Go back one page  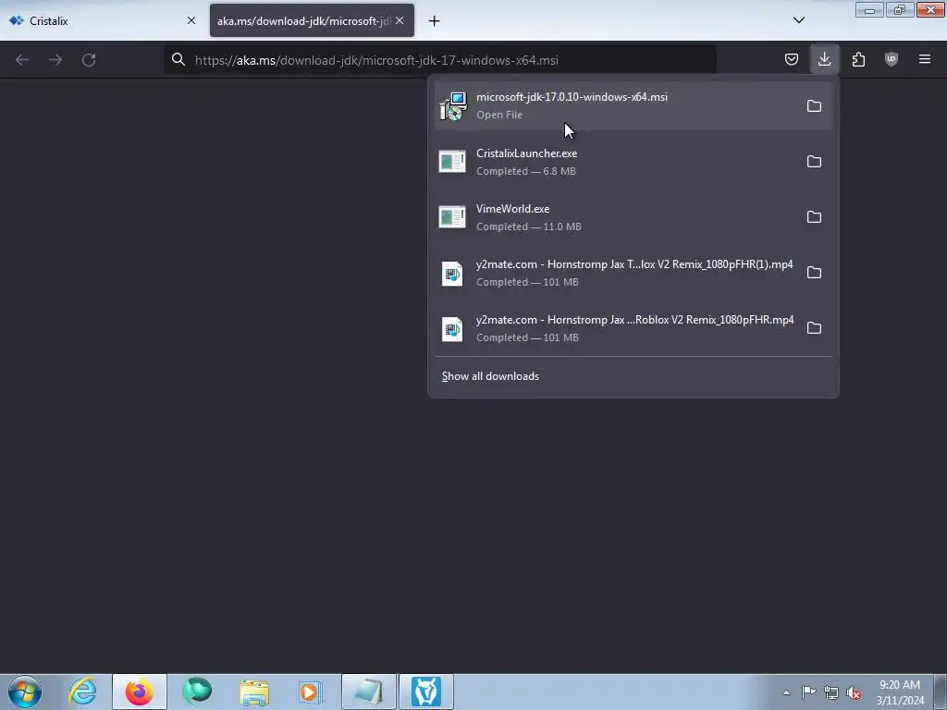coord(22,60)
